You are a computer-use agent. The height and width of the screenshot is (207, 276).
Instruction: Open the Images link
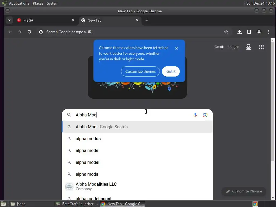tap(233, 47)
